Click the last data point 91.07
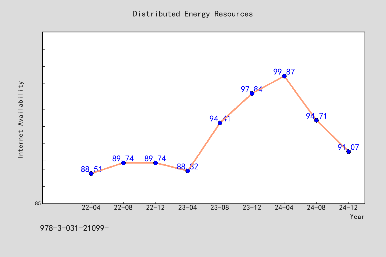386x257 pixels. (x=348, y=152)
